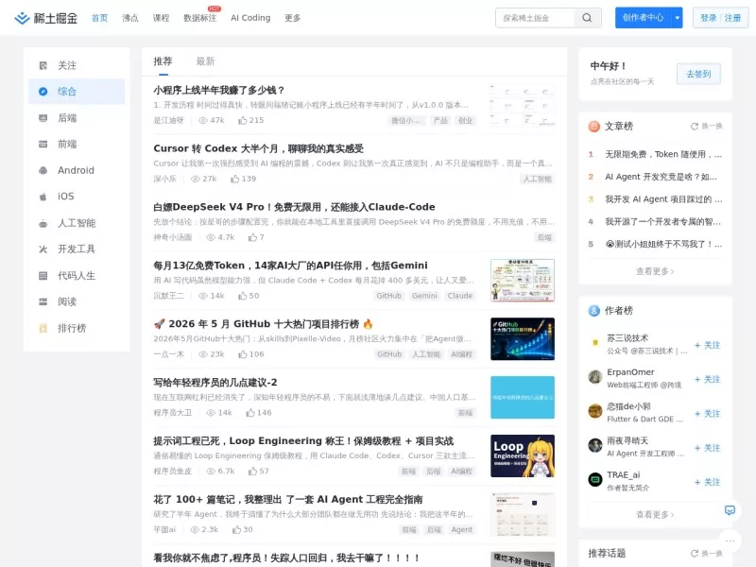This screenshot has width=756, height=567.
Task: Follow author ErpanOmer
Action: click(707, 380)
